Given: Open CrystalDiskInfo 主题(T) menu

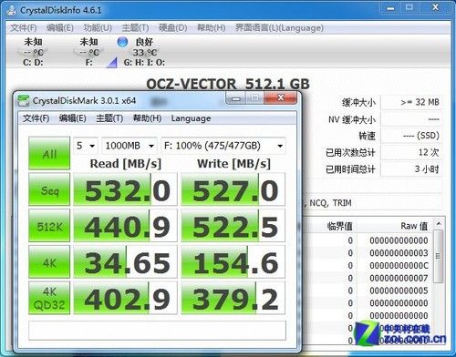Looking at the screenshot, I should coord(135,28).
